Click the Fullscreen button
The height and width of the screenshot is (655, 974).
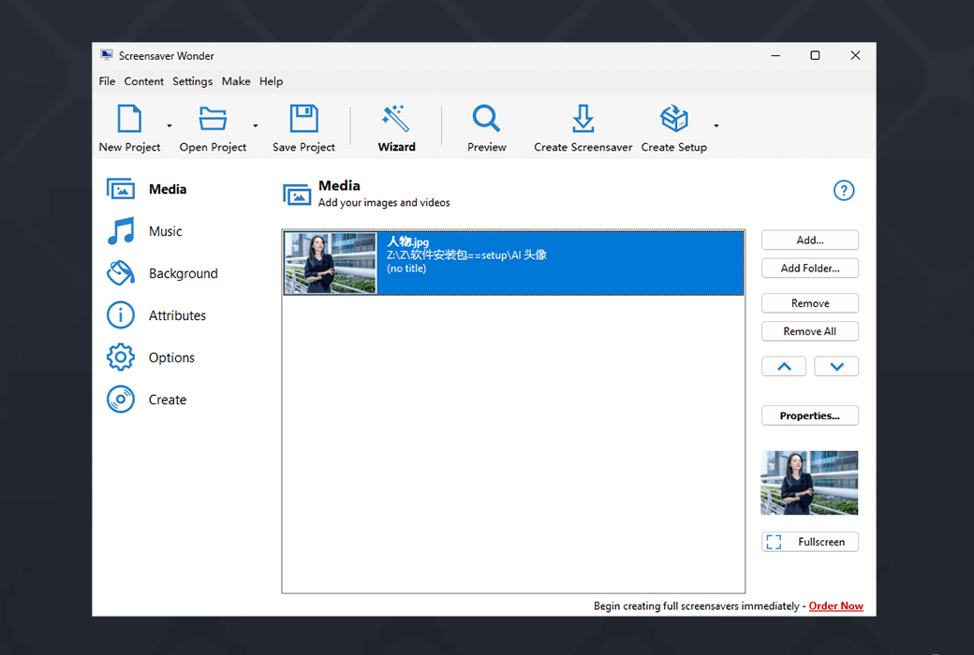coord(810,542)
